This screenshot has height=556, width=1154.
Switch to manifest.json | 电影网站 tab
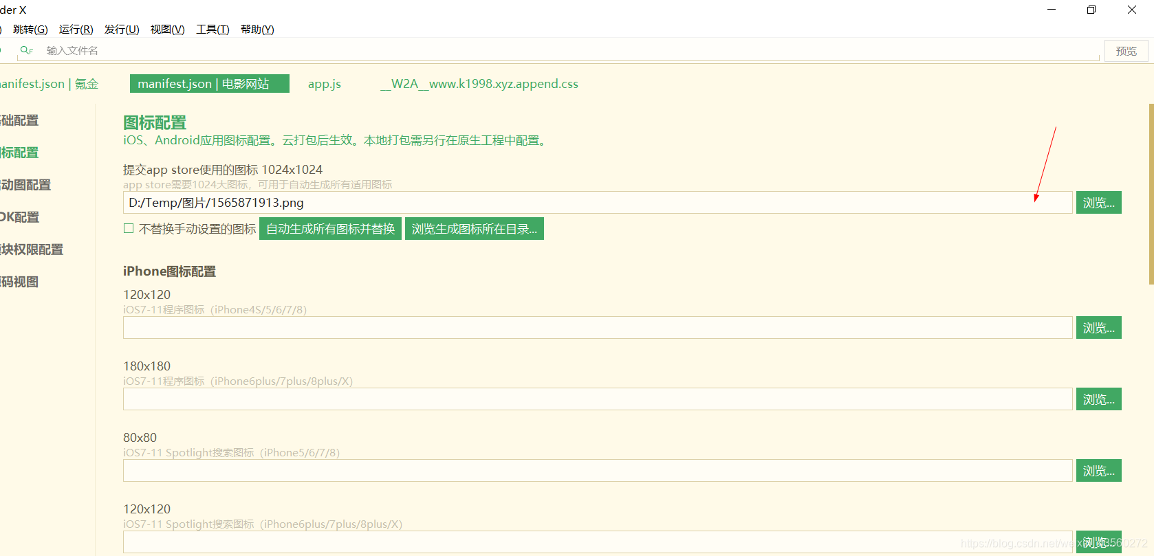(x=209, y=84)
